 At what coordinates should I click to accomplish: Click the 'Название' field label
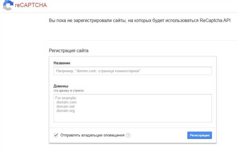coord(62,63)
